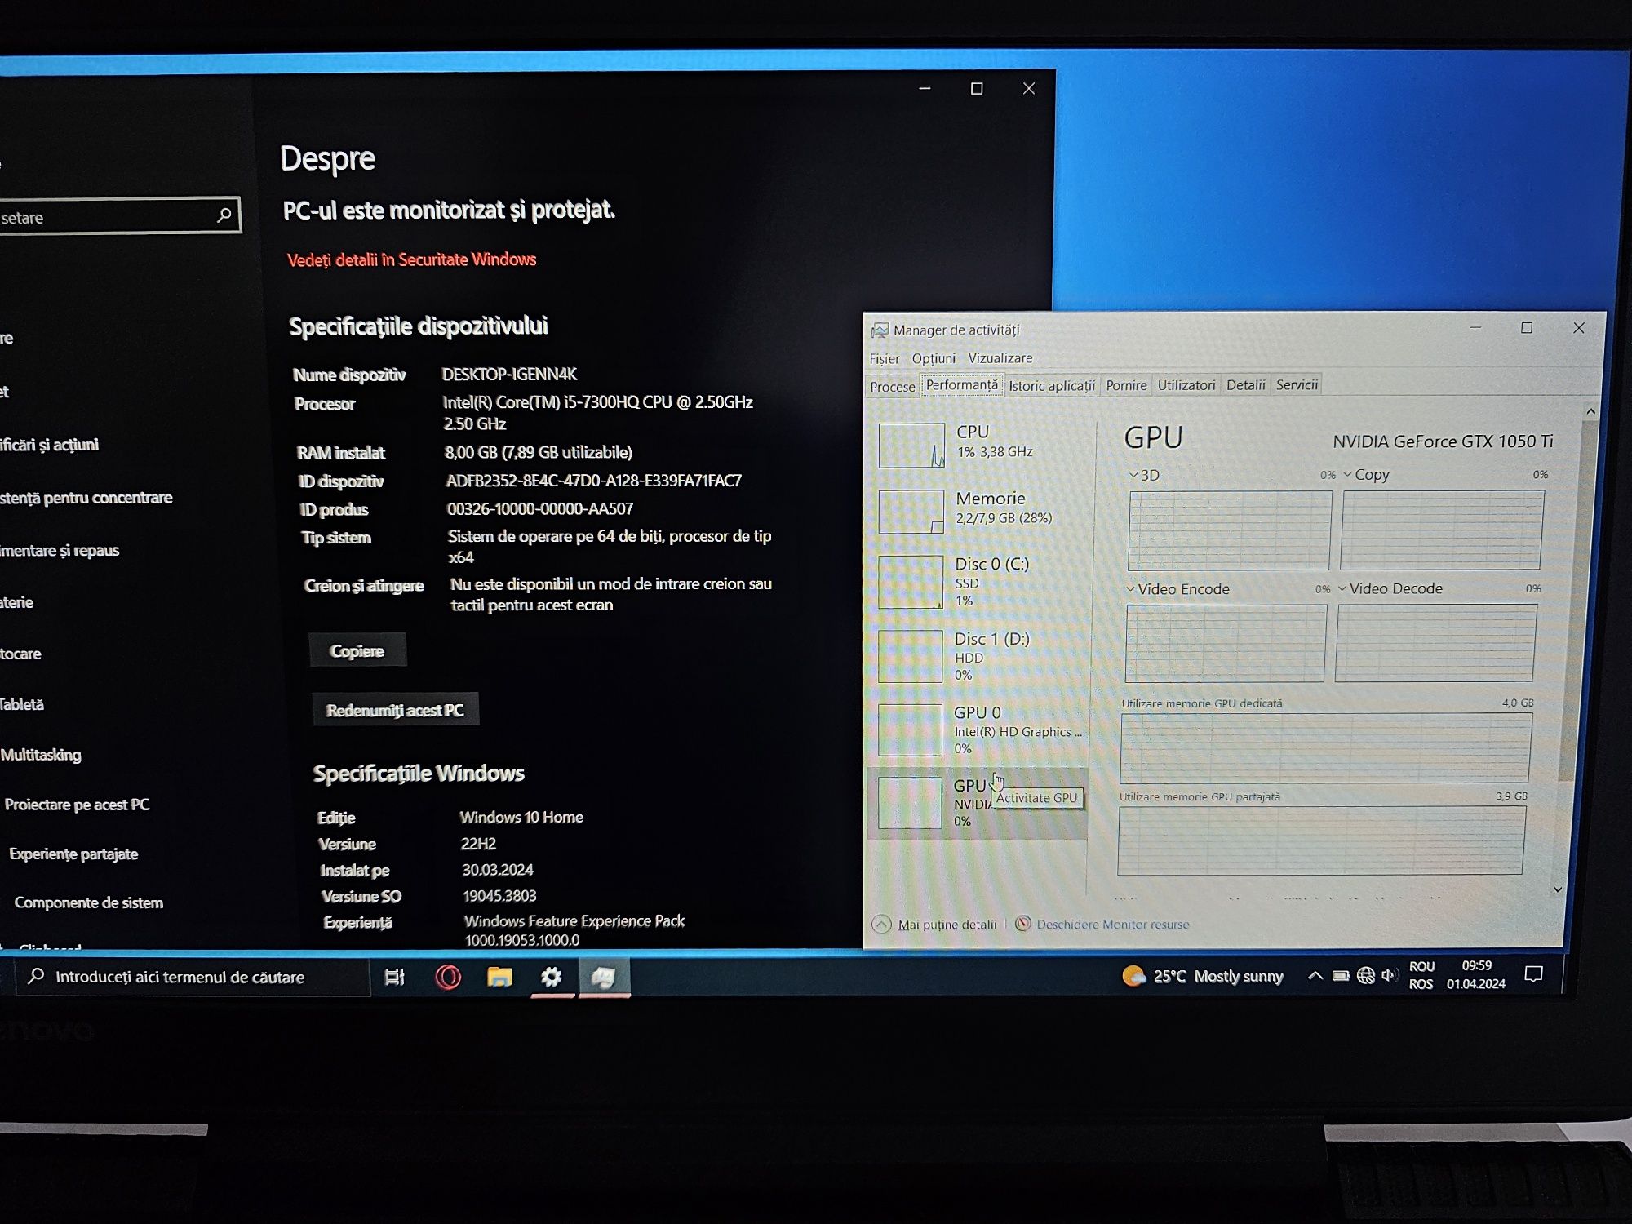Click the search magnifier in Settings
This screenshot has height=1224, width=1632.
click(224, 215)
